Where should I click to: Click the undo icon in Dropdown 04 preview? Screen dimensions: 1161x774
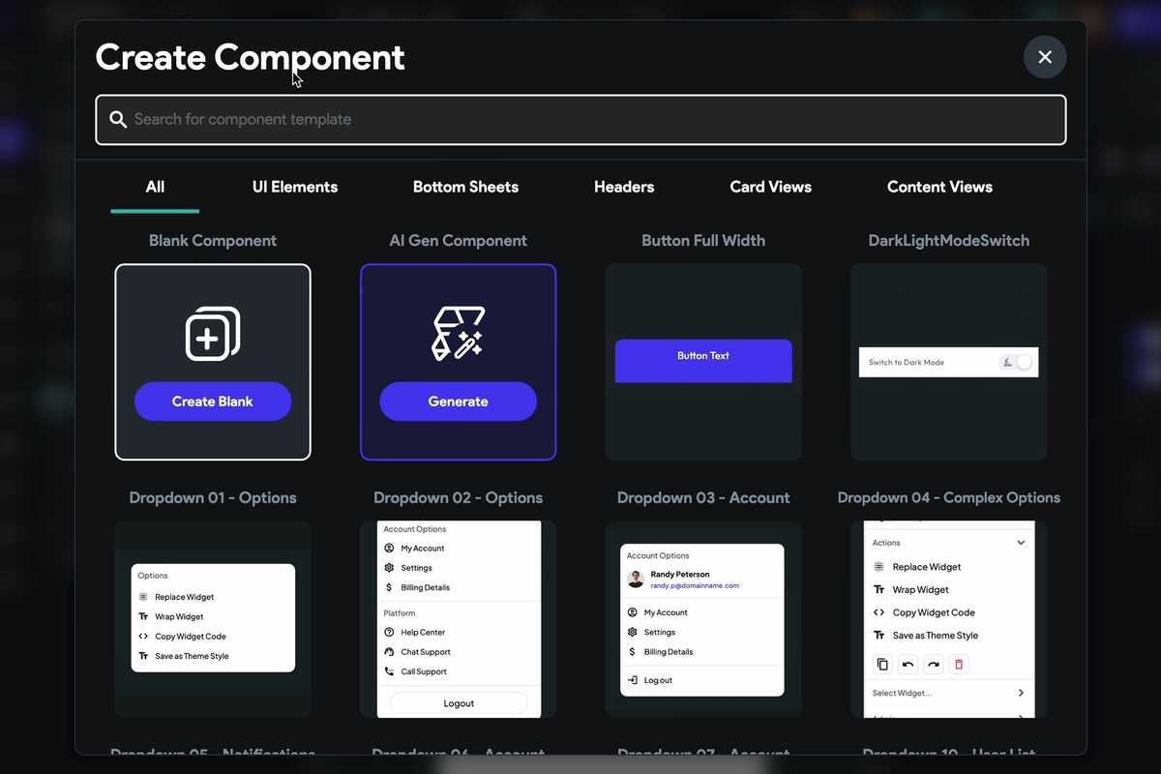[x=908, y=665]
